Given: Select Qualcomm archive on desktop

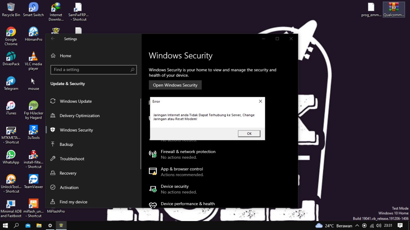Looking at the screenshot, I should pyautogui.click(x=394, y=10).
